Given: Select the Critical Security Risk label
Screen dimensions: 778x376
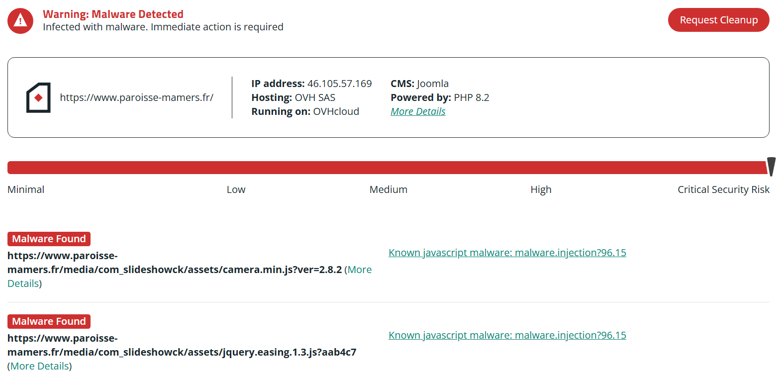Looking at the screenshot, I should tap(723, 189).
